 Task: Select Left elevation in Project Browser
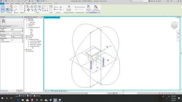(31, 33)
